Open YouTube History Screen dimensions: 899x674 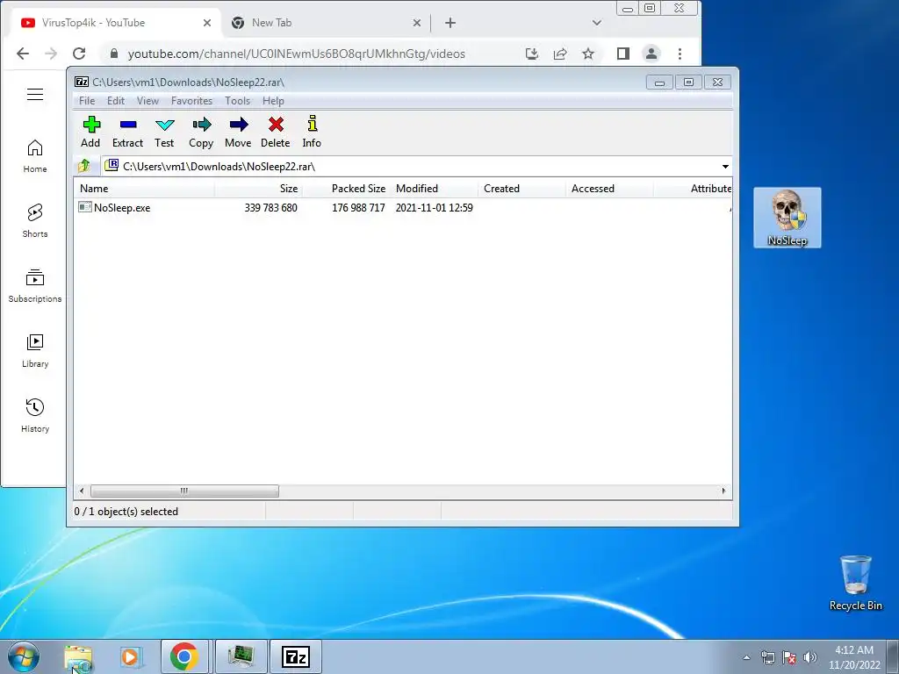point(35,415)
